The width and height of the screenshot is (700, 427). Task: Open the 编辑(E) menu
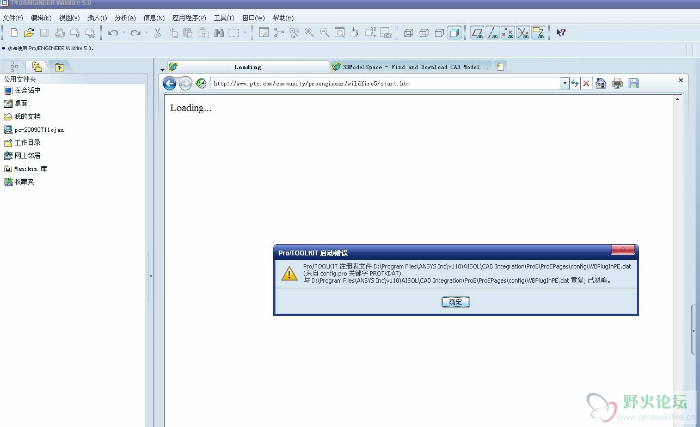41,18
